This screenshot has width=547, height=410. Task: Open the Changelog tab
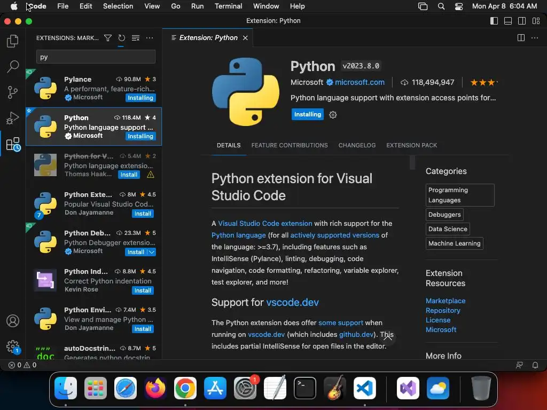click(357, 145)
